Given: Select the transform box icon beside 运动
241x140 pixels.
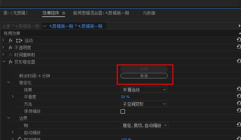Looking at the screenshot, I should [x=19, y=40].
